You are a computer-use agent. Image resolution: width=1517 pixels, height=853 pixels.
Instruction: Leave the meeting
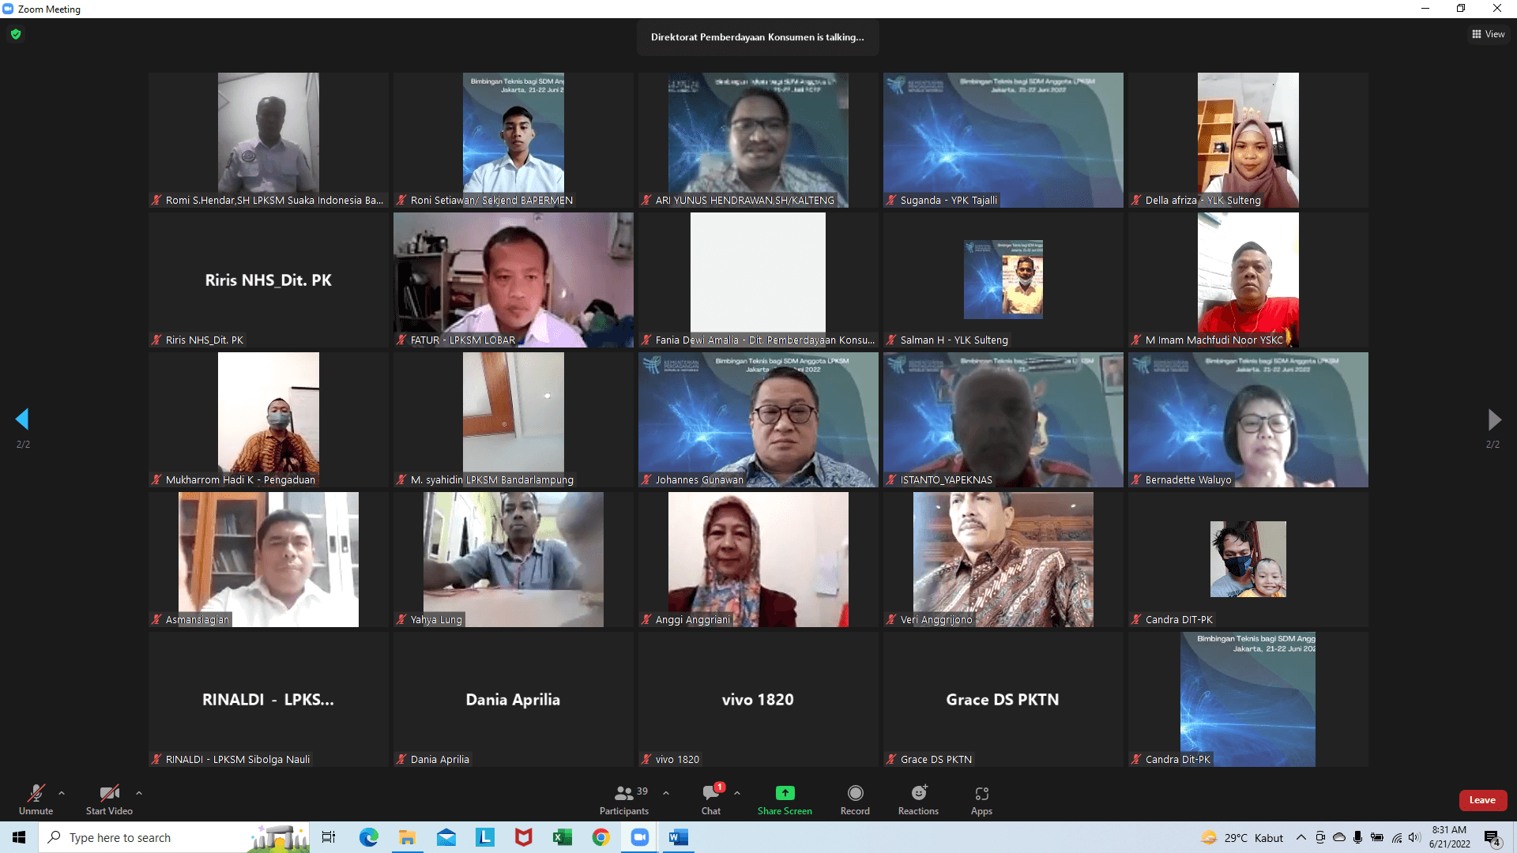(1482, 800)
